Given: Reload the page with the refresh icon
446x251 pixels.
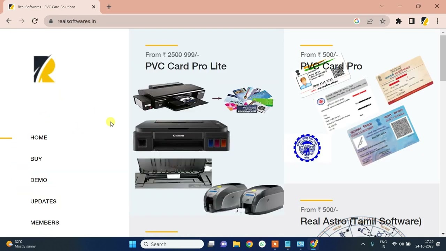Looking at the screenshot, I should 35,21.
